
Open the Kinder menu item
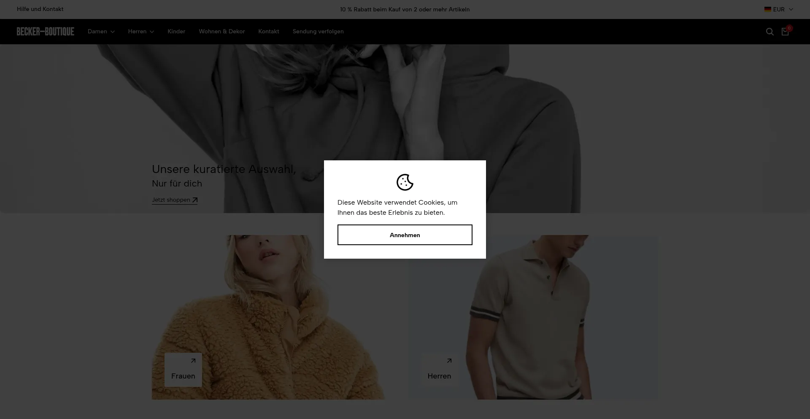click(176, 32)
